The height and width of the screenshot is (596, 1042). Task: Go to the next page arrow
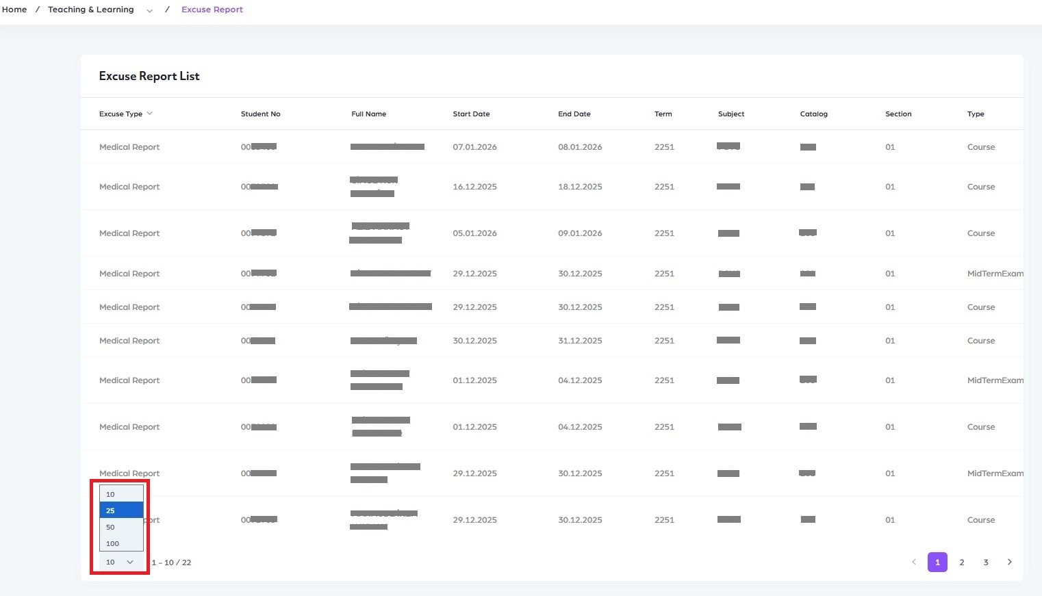tap(1009, 562)
